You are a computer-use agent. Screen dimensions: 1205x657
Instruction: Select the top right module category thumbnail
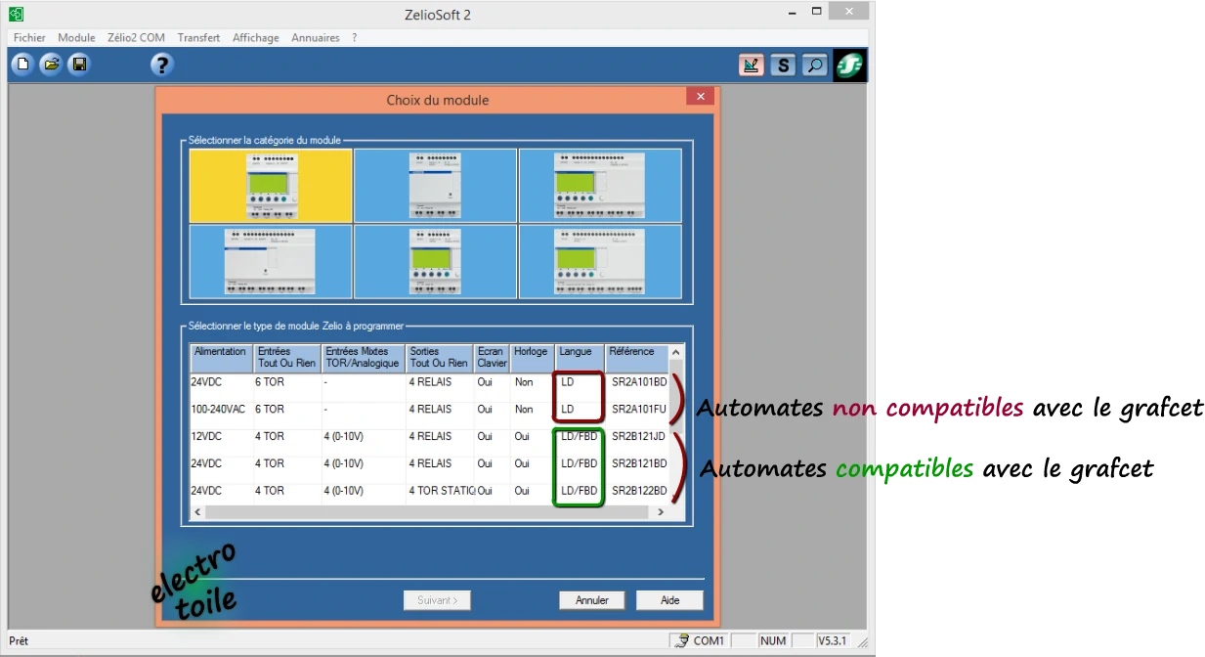pos(600,186)
